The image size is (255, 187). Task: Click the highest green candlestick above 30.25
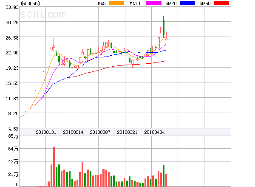pos(164,27)
